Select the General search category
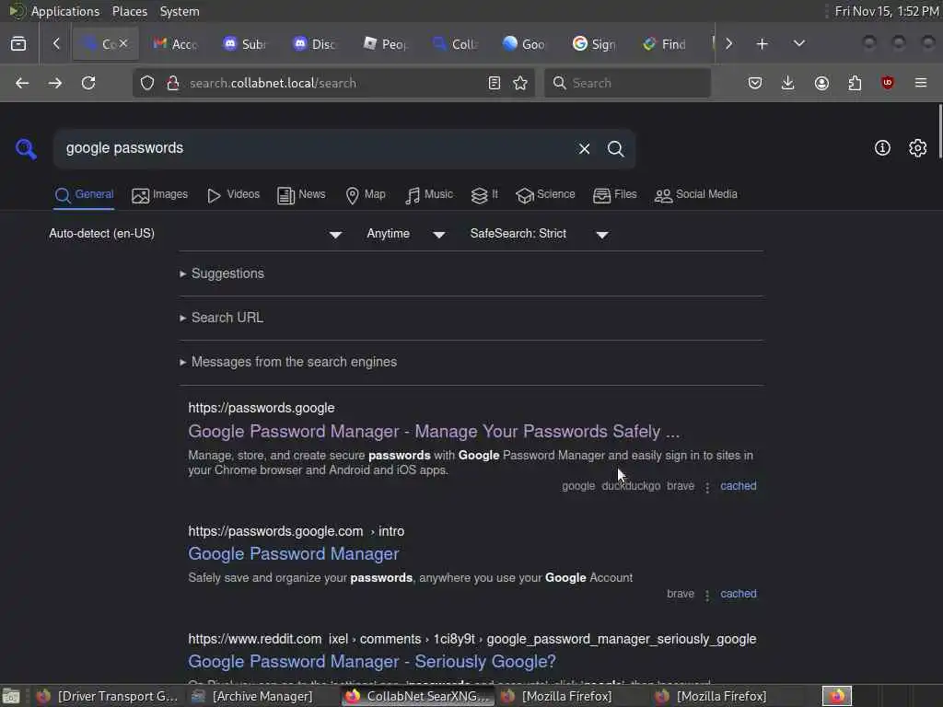The width and height of the screenshot is (943, 707). point(84,195)
